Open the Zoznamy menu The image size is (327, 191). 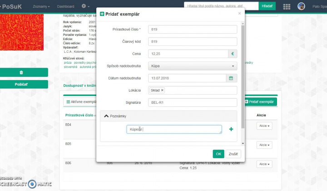(x=41, y=6)
